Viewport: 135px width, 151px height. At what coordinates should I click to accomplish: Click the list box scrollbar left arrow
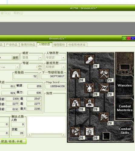29,135
